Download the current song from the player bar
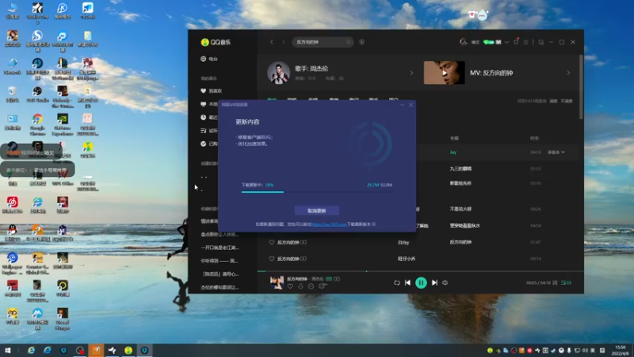The width and height of the screenshot is (634, 357). [x=300, y=286]
